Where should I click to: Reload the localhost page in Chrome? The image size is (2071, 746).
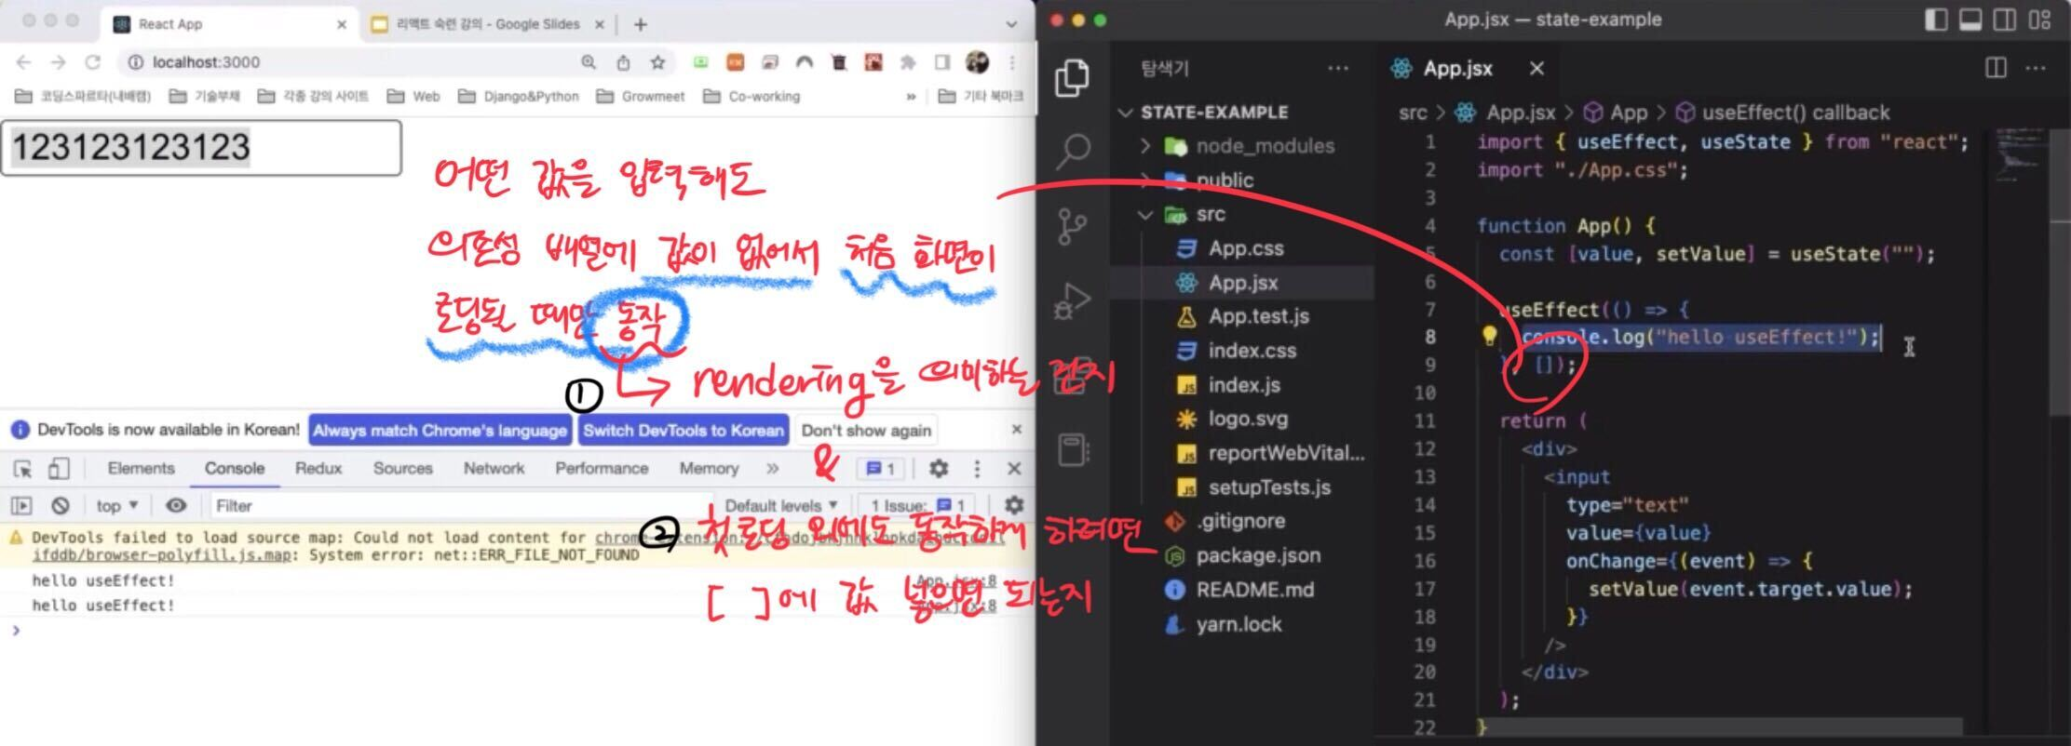(x=92, y=62)
